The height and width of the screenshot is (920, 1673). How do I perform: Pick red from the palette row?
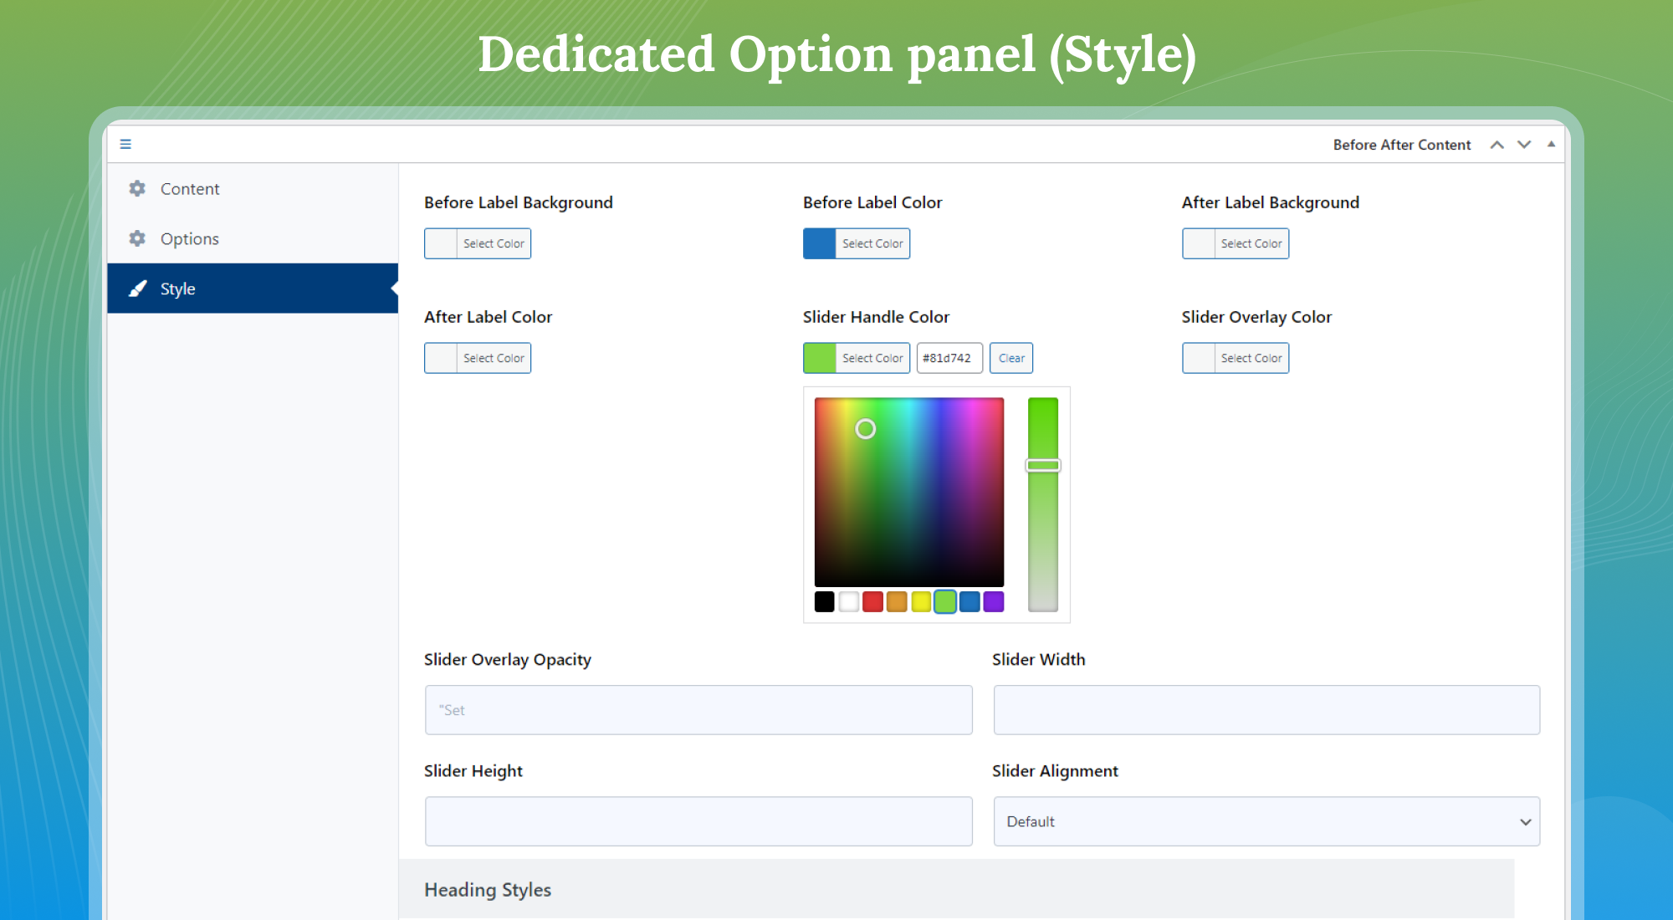point(872,601)
